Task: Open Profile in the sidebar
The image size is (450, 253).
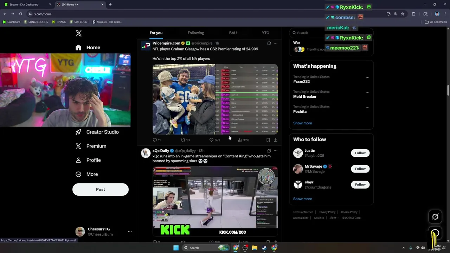Action: [x=88, y=160]
